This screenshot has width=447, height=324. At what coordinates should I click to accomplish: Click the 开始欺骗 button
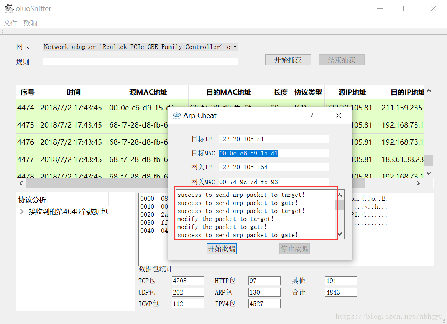(x=222, y=249)
